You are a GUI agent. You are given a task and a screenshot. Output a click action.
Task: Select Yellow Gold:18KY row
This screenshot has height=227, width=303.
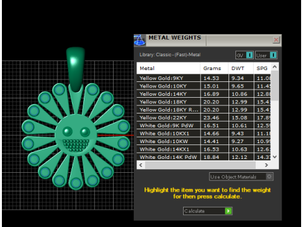tap(203, 102)
